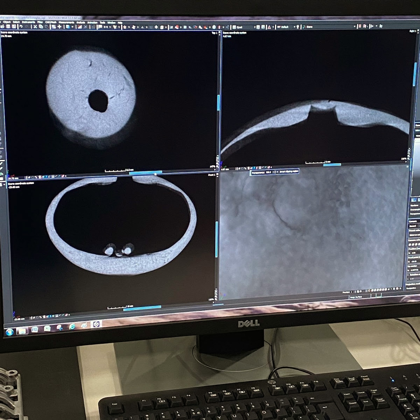The height and width of the screenshot is (420, 420).
Task: Click the Windows Start orb
Action: coord(9,332)
